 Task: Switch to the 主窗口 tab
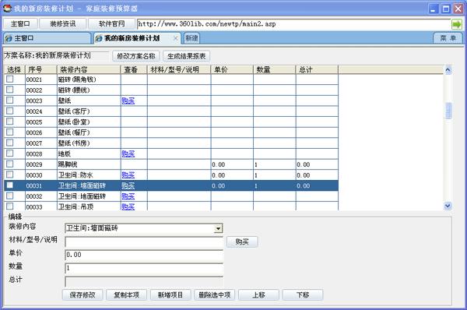tap(47, 38)
